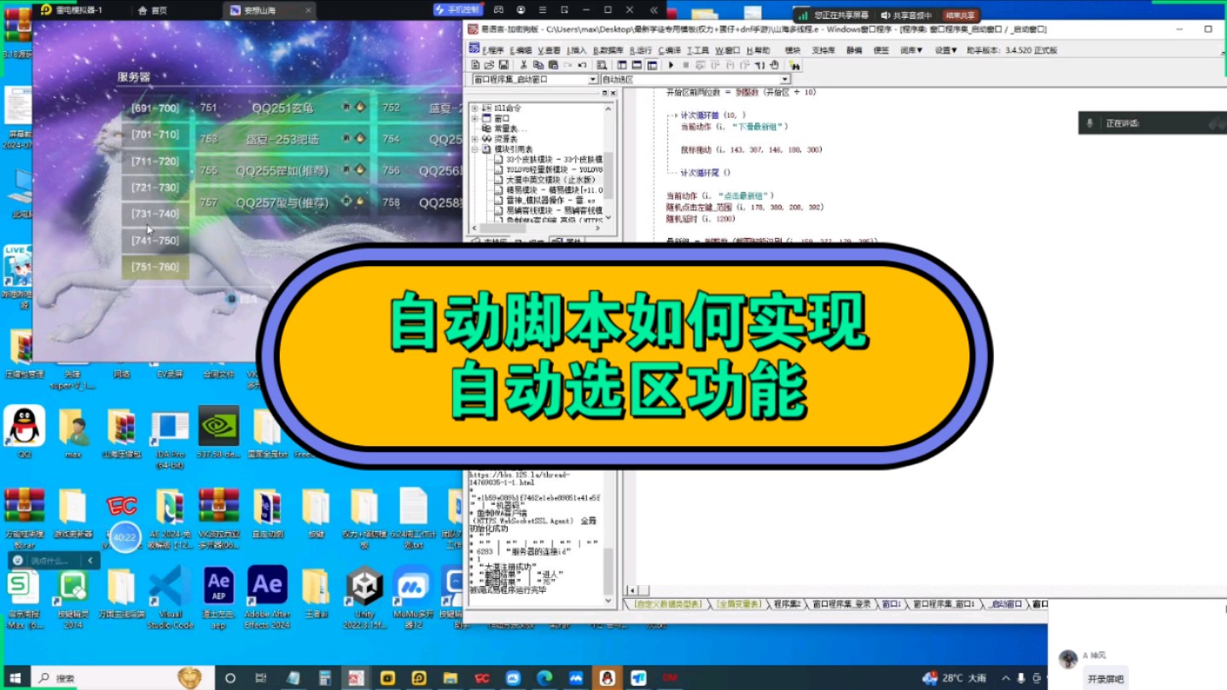Open the 自动选区 subroutine combo box
1227x690 pixels.
pyautogui.click(x=695, y=79)
